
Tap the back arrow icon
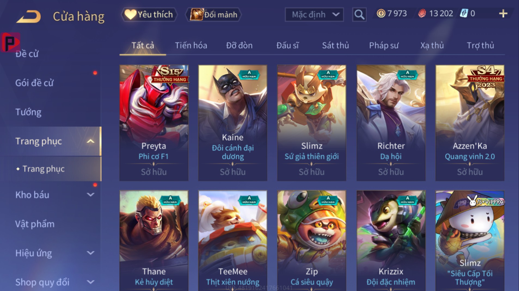click(x=29, y=16)
